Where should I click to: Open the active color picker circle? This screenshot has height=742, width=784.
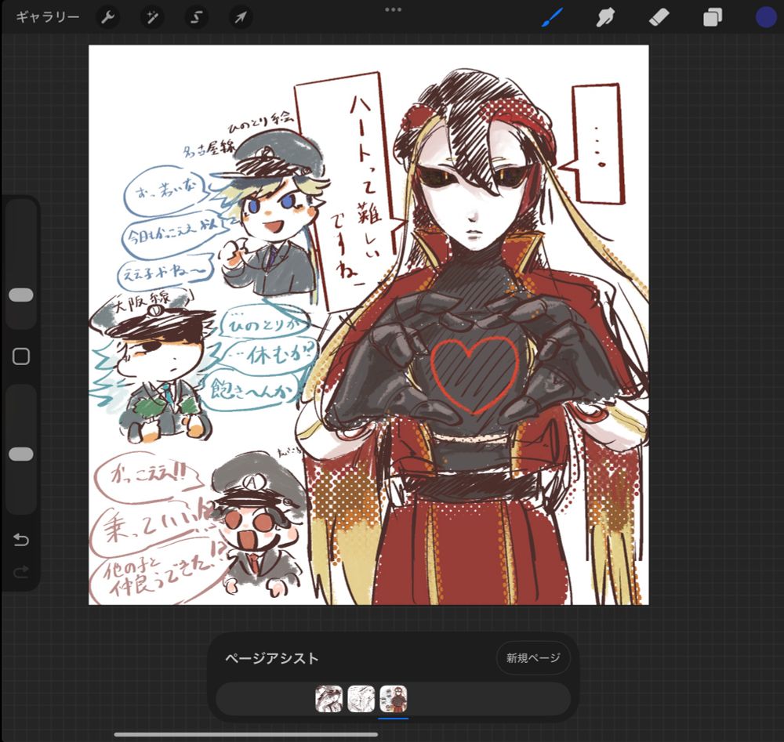(766, 17)
